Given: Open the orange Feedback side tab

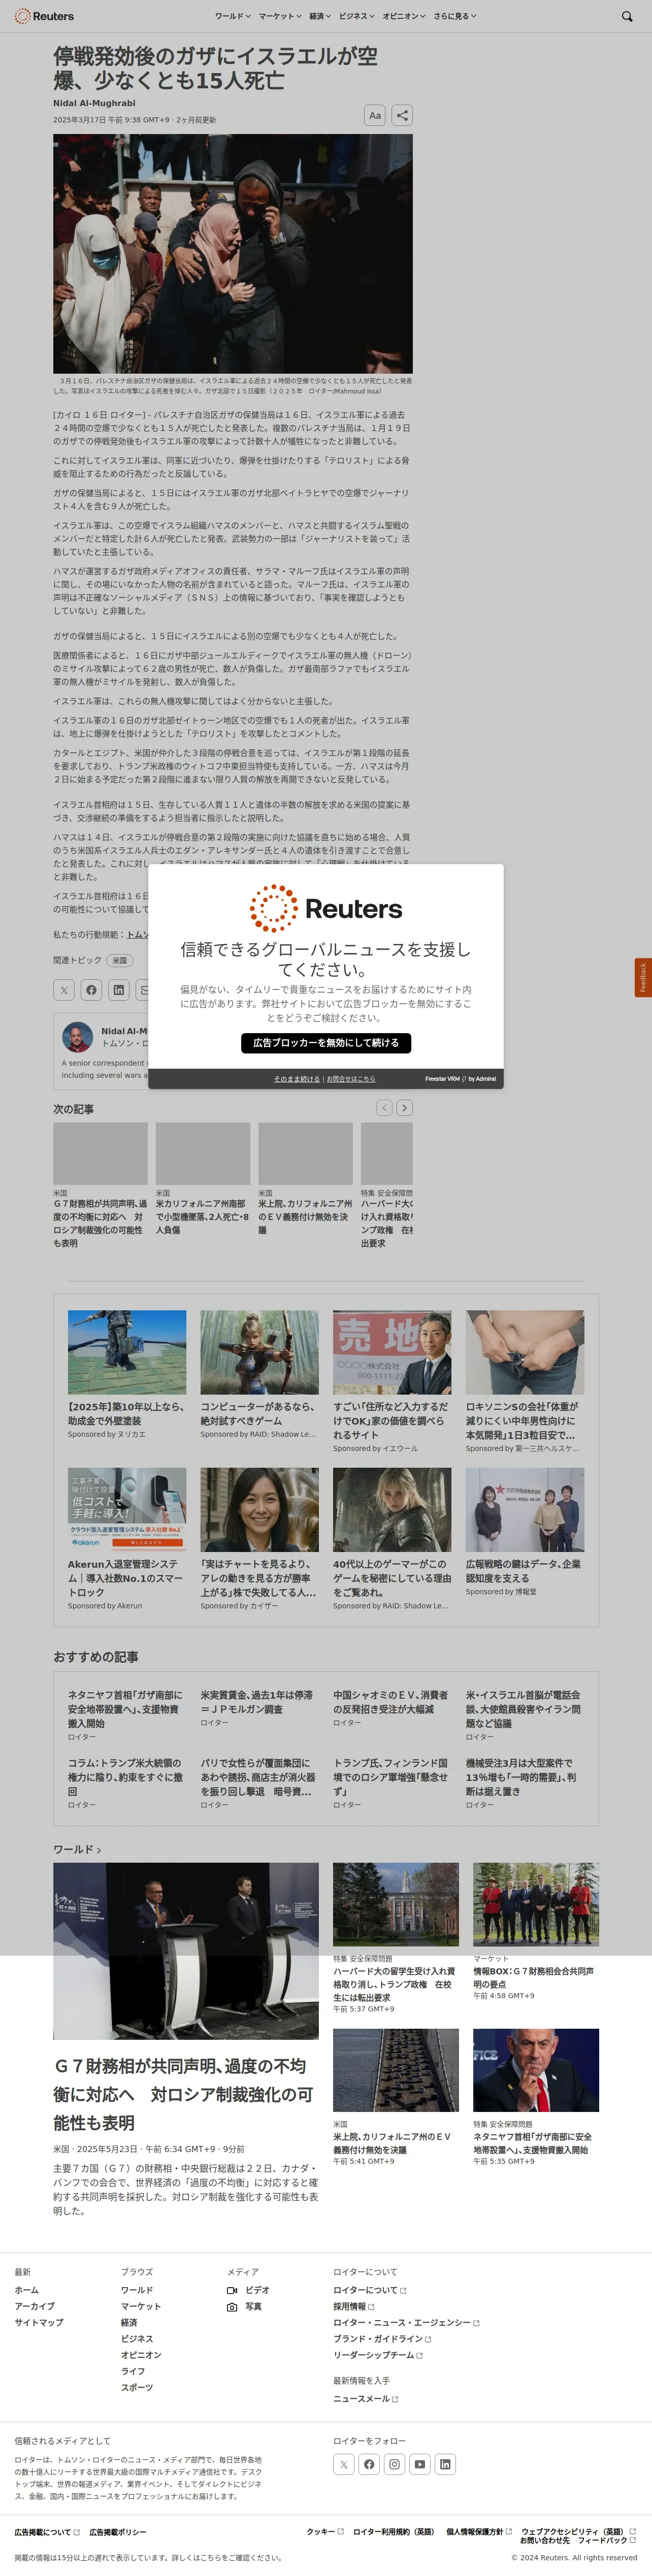Looking at the screenshot, I should [x=643, y=977].
